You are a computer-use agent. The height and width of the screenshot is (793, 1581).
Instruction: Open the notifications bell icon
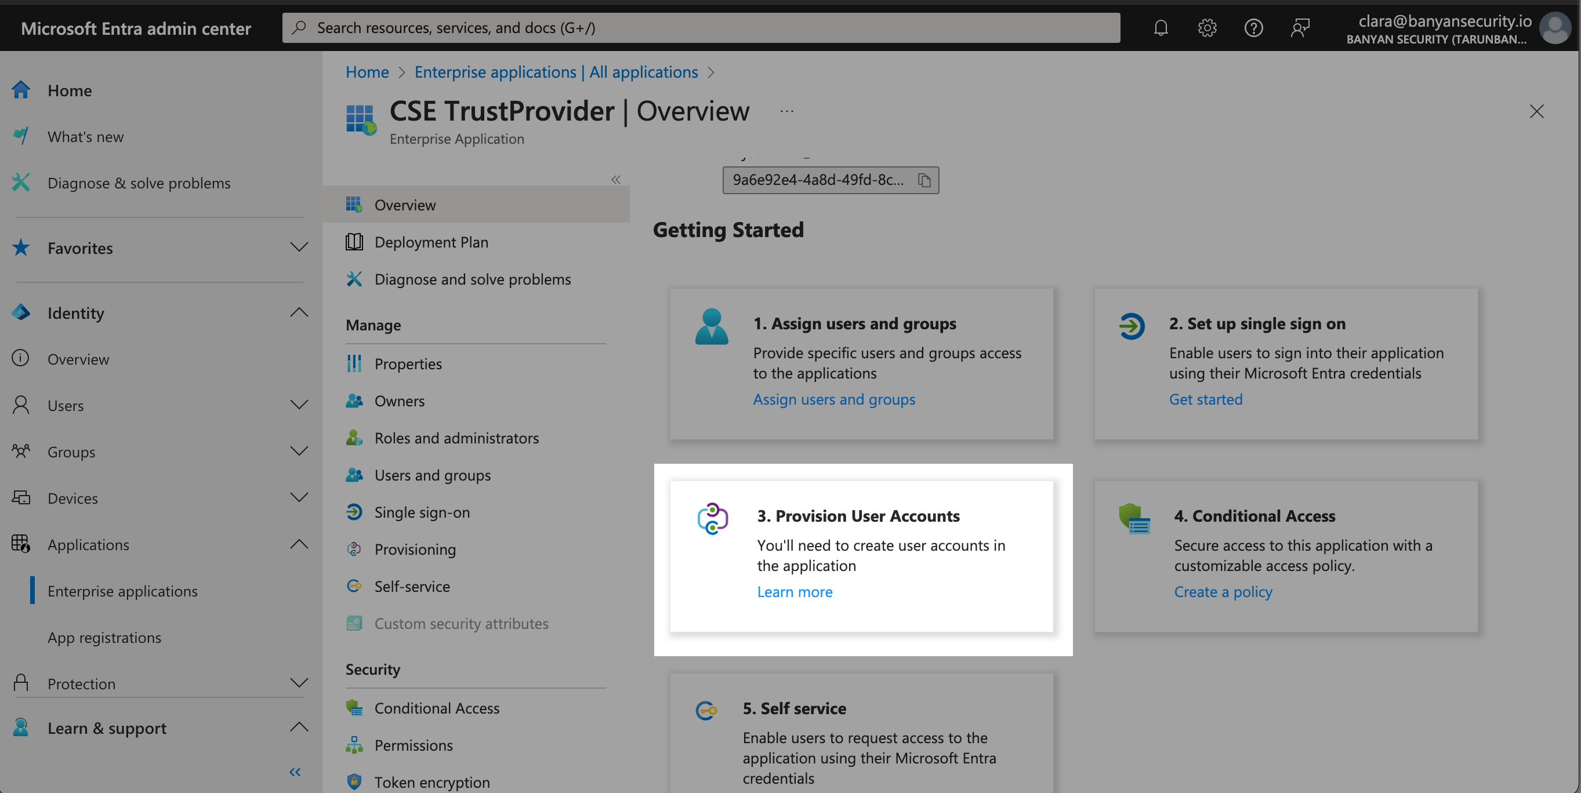pyautogui.click(x=1160, y=28)
